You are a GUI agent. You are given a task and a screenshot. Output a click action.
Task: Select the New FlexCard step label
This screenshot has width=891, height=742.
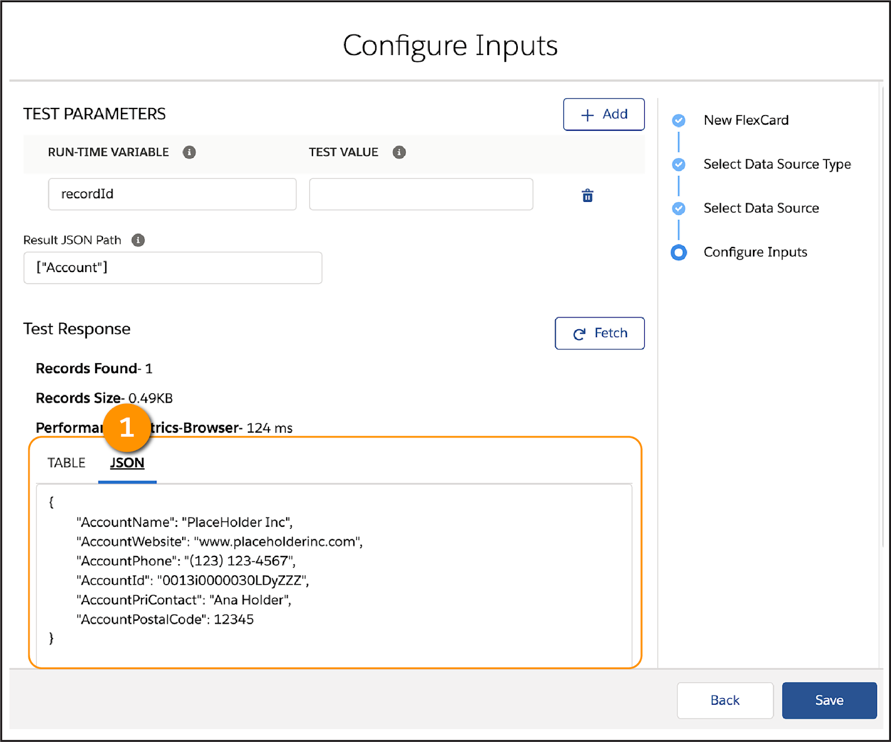[x=746, y=120]
